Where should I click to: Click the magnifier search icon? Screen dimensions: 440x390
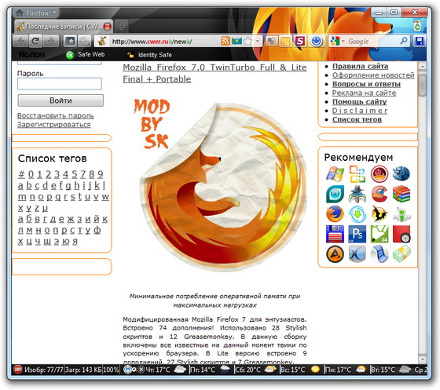(x=404, y=41)
